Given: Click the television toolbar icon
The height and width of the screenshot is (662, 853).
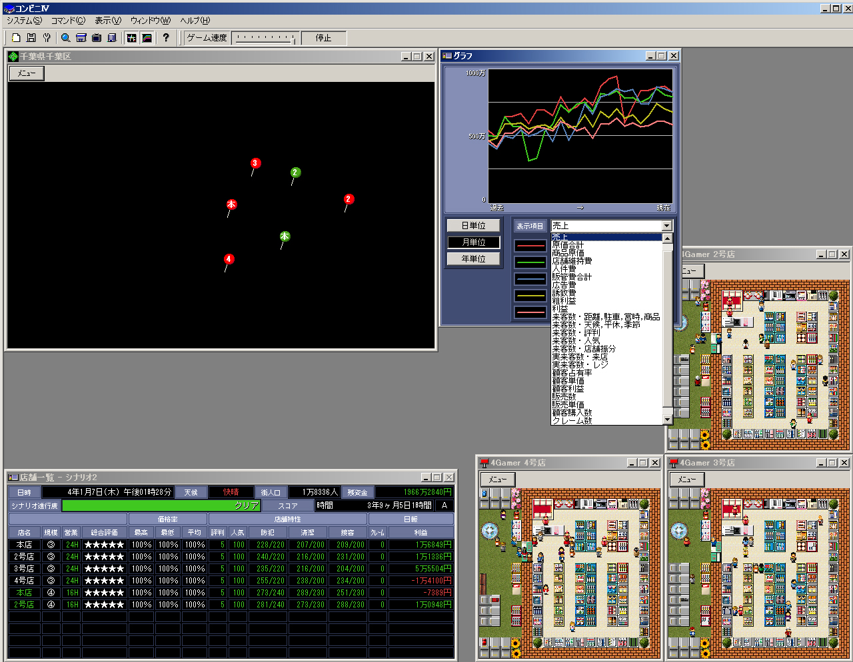Looking at the screenshot, I should pyautogui.click(x=97, y=38).
